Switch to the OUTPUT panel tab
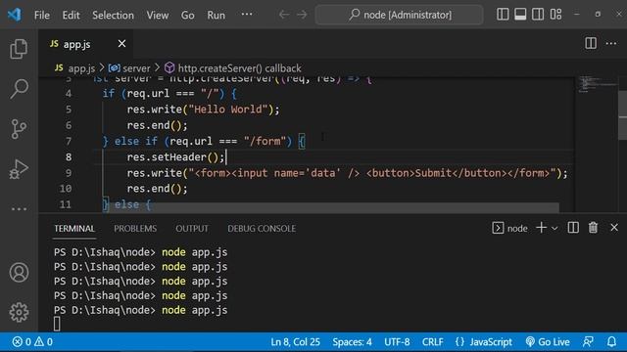The width and height of the screenshot is (627, 352). 192,228
